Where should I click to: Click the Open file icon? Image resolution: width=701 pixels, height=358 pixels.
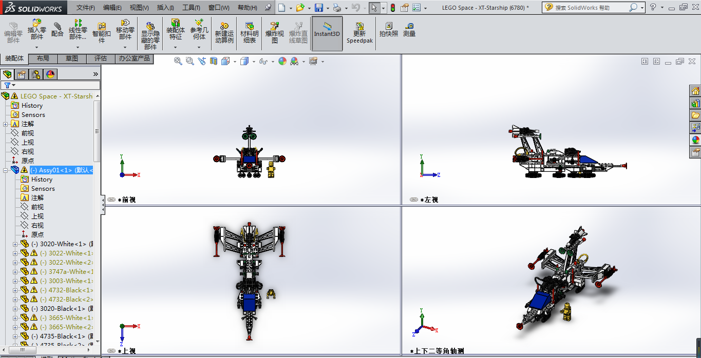300,8
